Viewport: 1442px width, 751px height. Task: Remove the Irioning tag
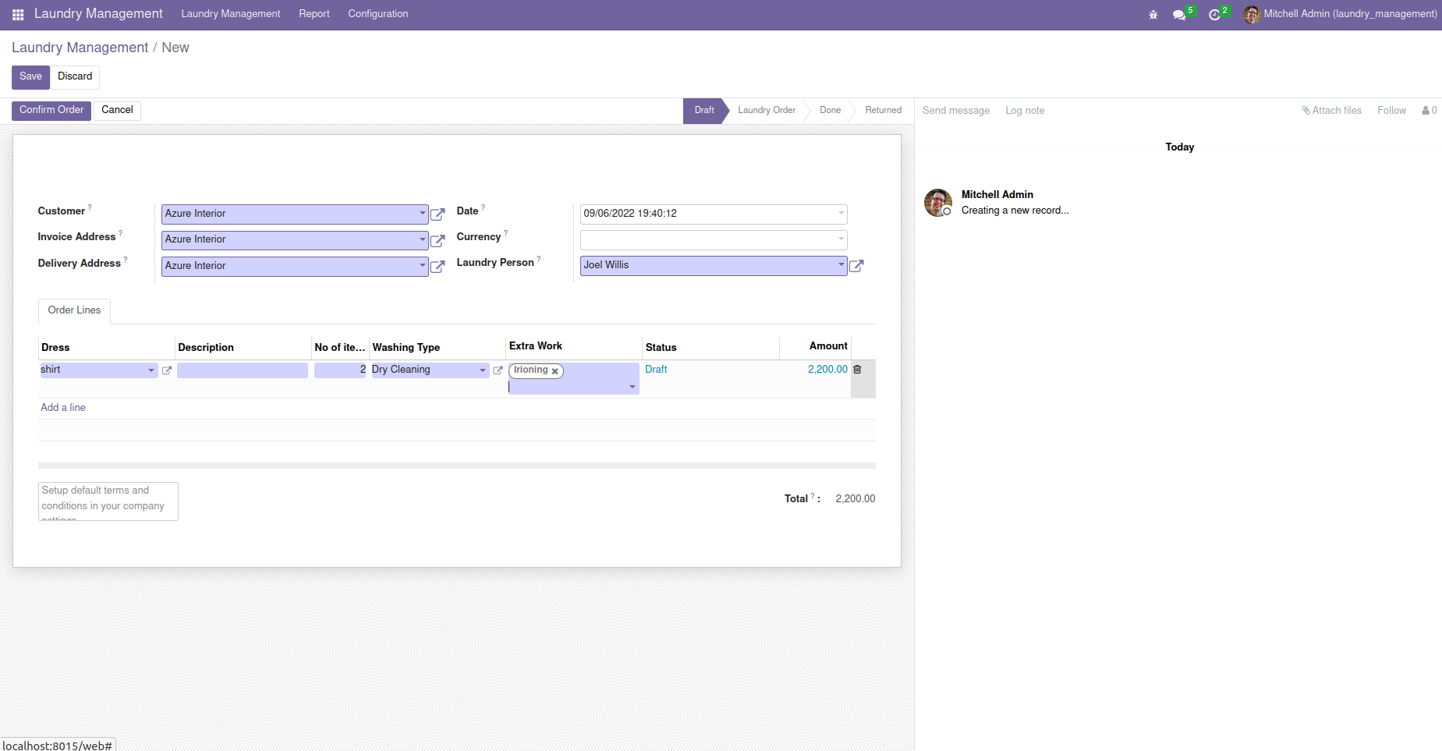coord(554,371)
